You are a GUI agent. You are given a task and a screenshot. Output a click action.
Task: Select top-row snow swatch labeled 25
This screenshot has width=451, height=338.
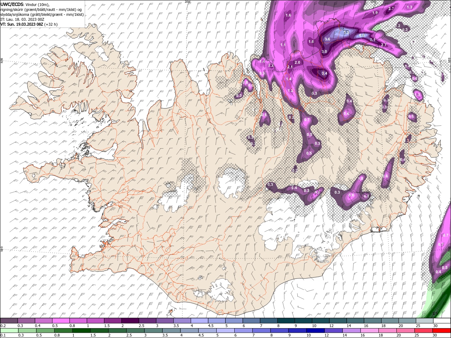pos(424,321)
